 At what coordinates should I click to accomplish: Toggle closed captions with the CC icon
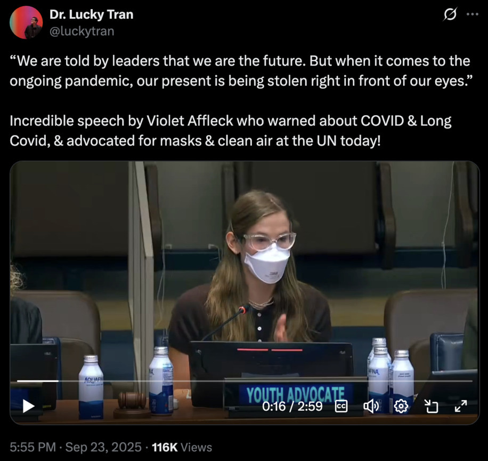(x=341, y=406)
